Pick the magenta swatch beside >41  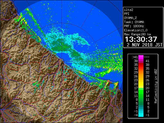coord(141,57)
